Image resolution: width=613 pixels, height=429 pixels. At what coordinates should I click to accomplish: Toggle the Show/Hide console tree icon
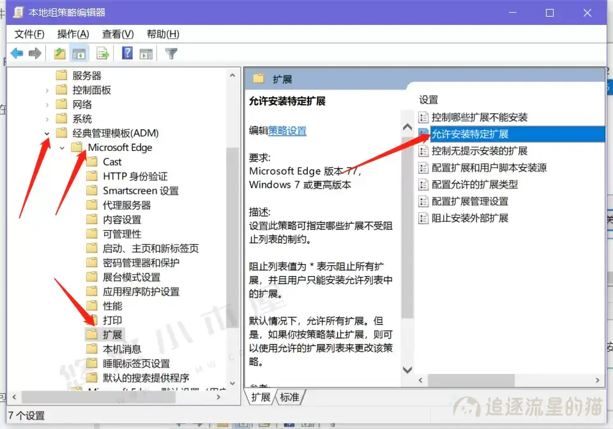(79, 53)
